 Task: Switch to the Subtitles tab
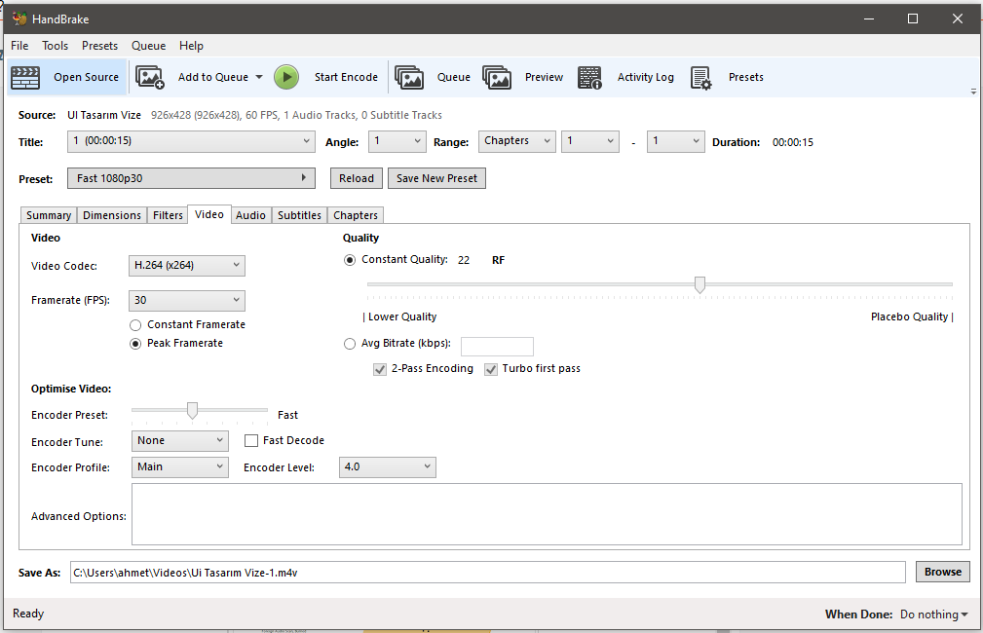click(x=300, y=215)
